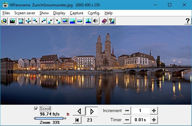
Task: Click the blue zoom slider bar
Action: 49,118
